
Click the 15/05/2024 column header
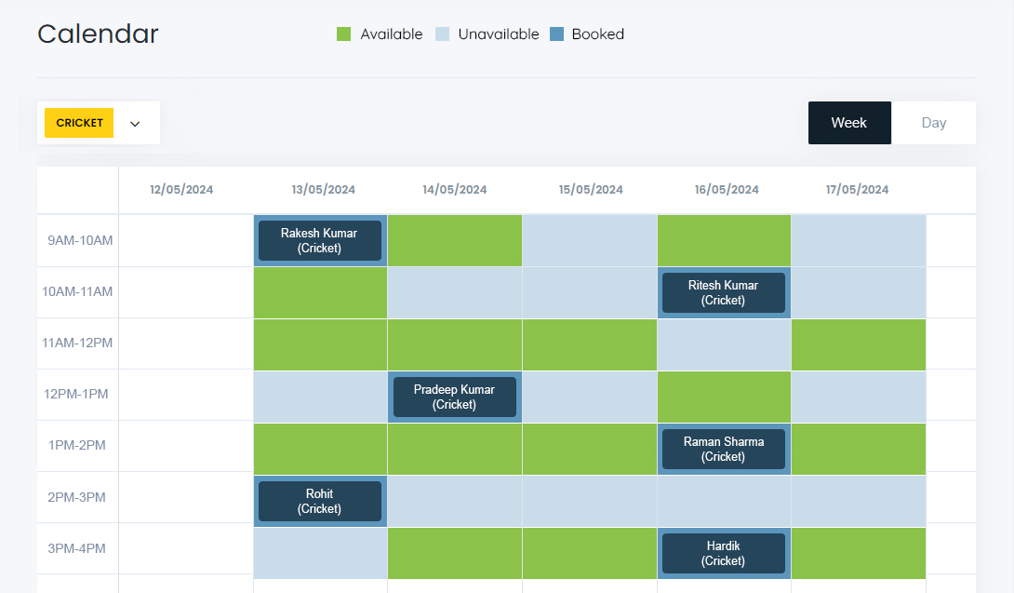pos(591,190)
